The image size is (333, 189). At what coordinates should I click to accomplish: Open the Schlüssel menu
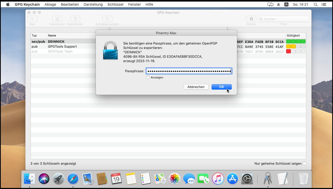point(115,4)
